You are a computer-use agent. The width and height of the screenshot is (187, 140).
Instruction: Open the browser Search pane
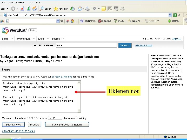coord(45,9)
